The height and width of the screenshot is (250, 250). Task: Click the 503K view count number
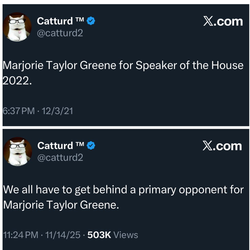(99, 235)
